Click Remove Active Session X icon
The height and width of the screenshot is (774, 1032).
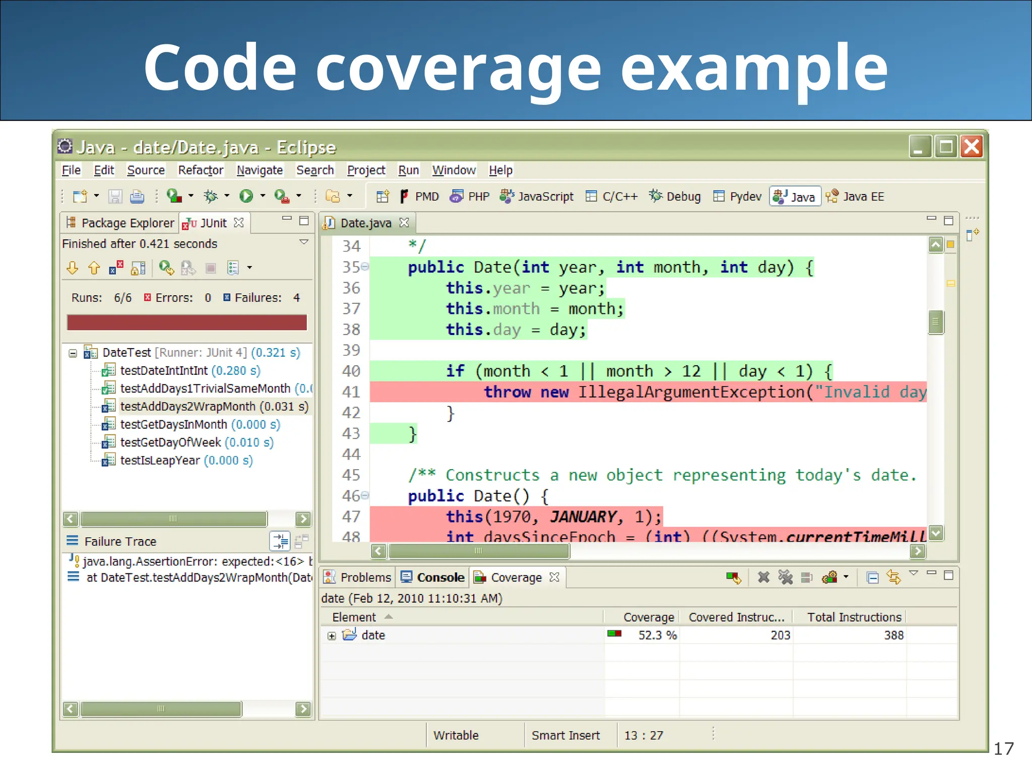(763, 577)
